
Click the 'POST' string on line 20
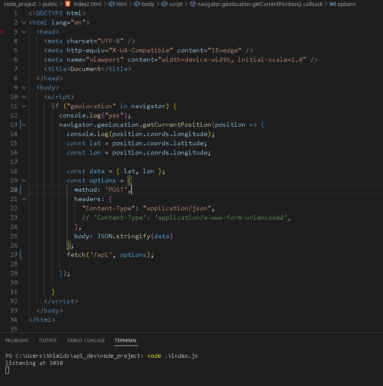116,190
